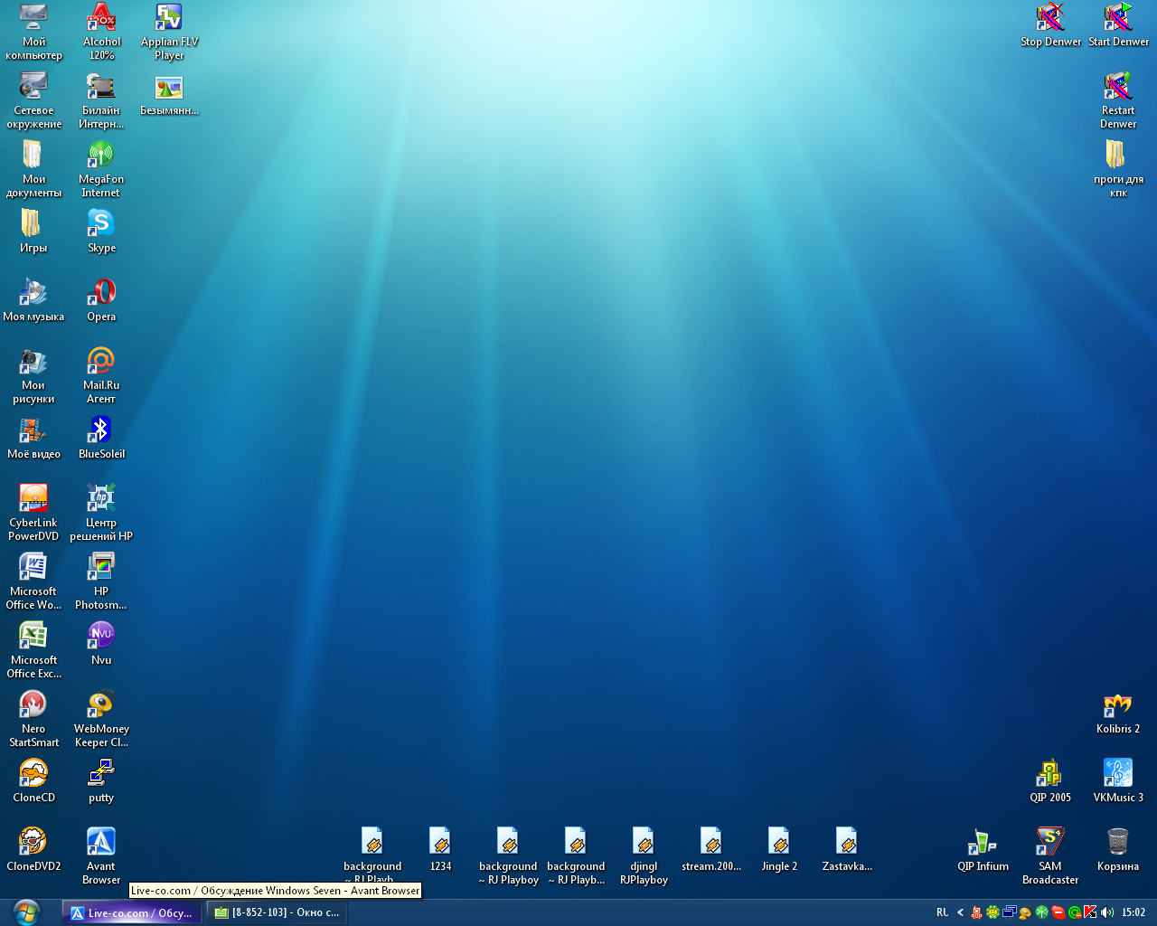1157x926 pixels.
Task: Click the QIP Infium icon
Action: 983,843
